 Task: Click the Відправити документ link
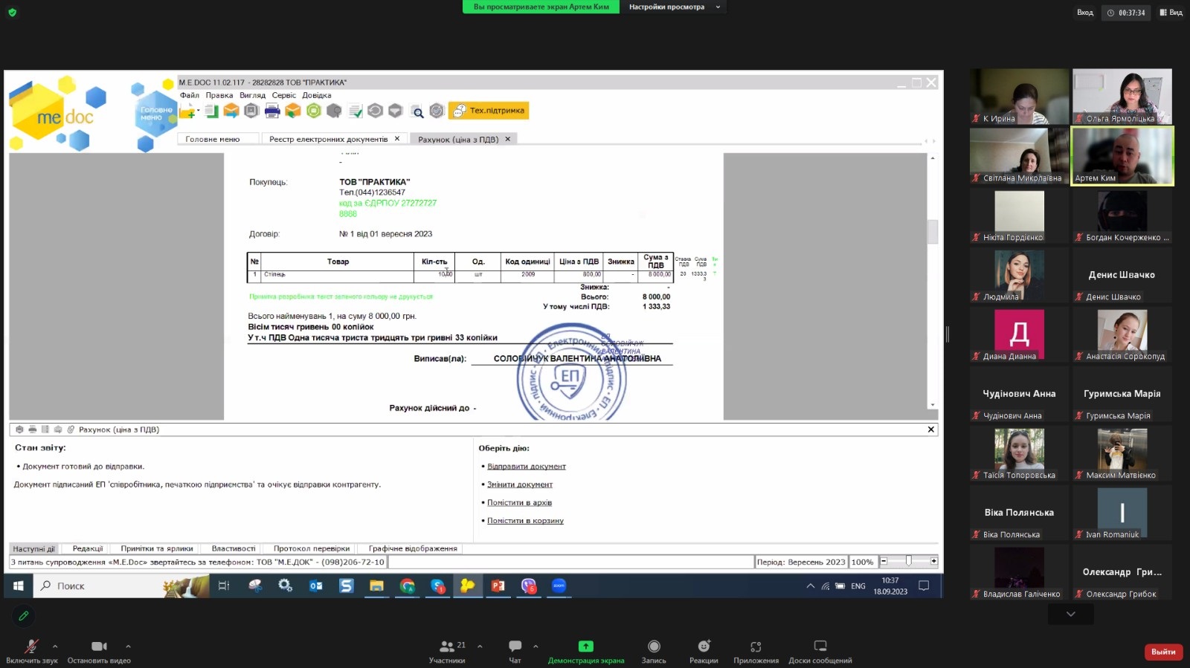pos(527,467)
